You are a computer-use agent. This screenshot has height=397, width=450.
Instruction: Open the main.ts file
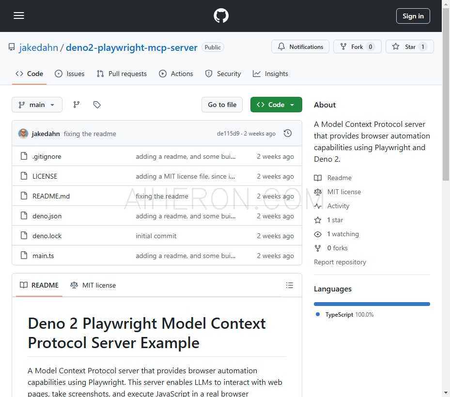[x=43, y=256]
